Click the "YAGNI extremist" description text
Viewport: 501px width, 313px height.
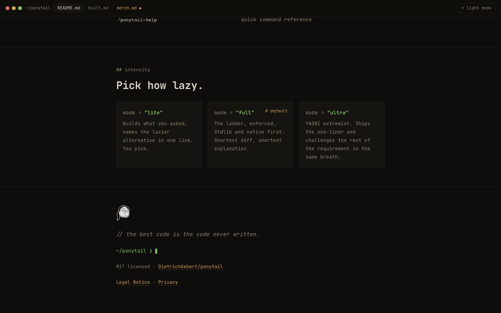338,140
